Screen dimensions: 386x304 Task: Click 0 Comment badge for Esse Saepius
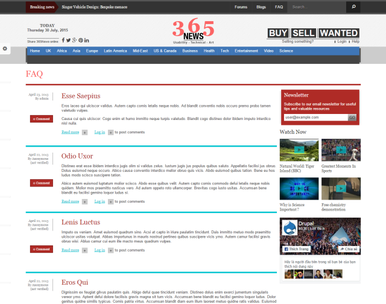click(x=42, y=119)
